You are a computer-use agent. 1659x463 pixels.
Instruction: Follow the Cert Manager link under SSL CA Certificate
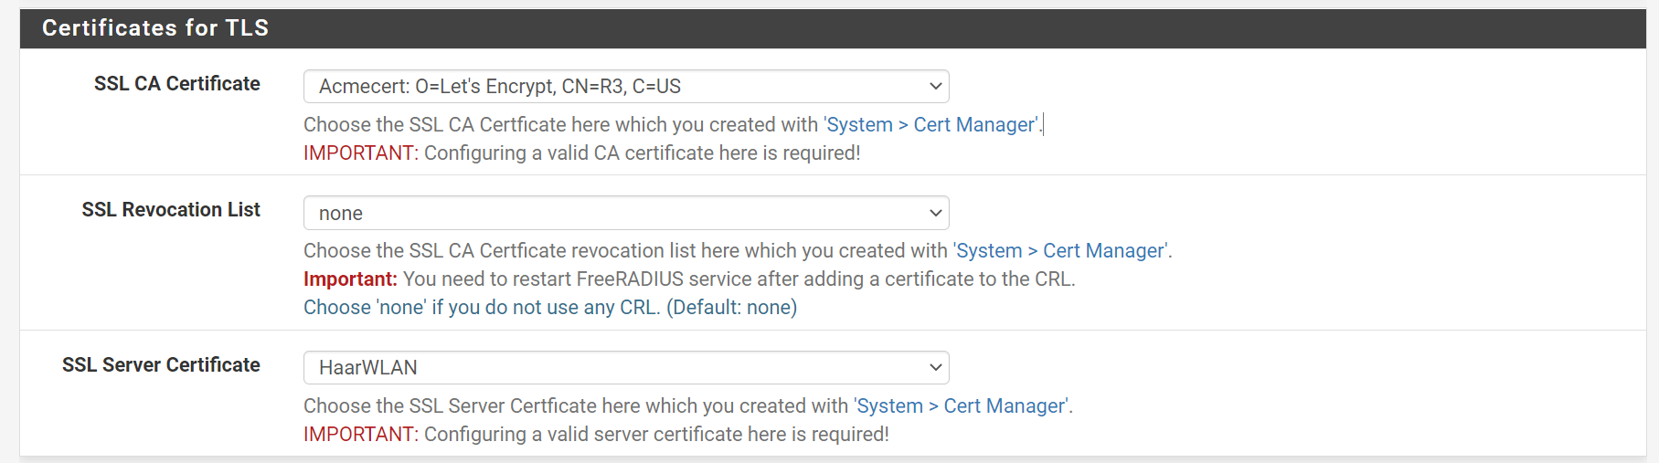(x=931, y=124)
